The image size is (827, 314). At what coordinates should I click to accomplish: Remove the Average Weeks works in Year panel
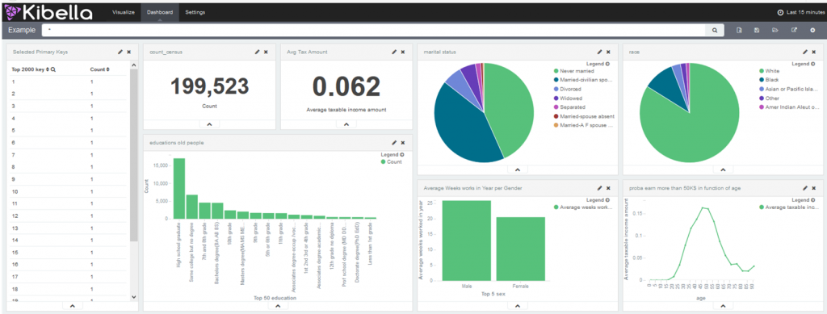click(x=608, y=188)
